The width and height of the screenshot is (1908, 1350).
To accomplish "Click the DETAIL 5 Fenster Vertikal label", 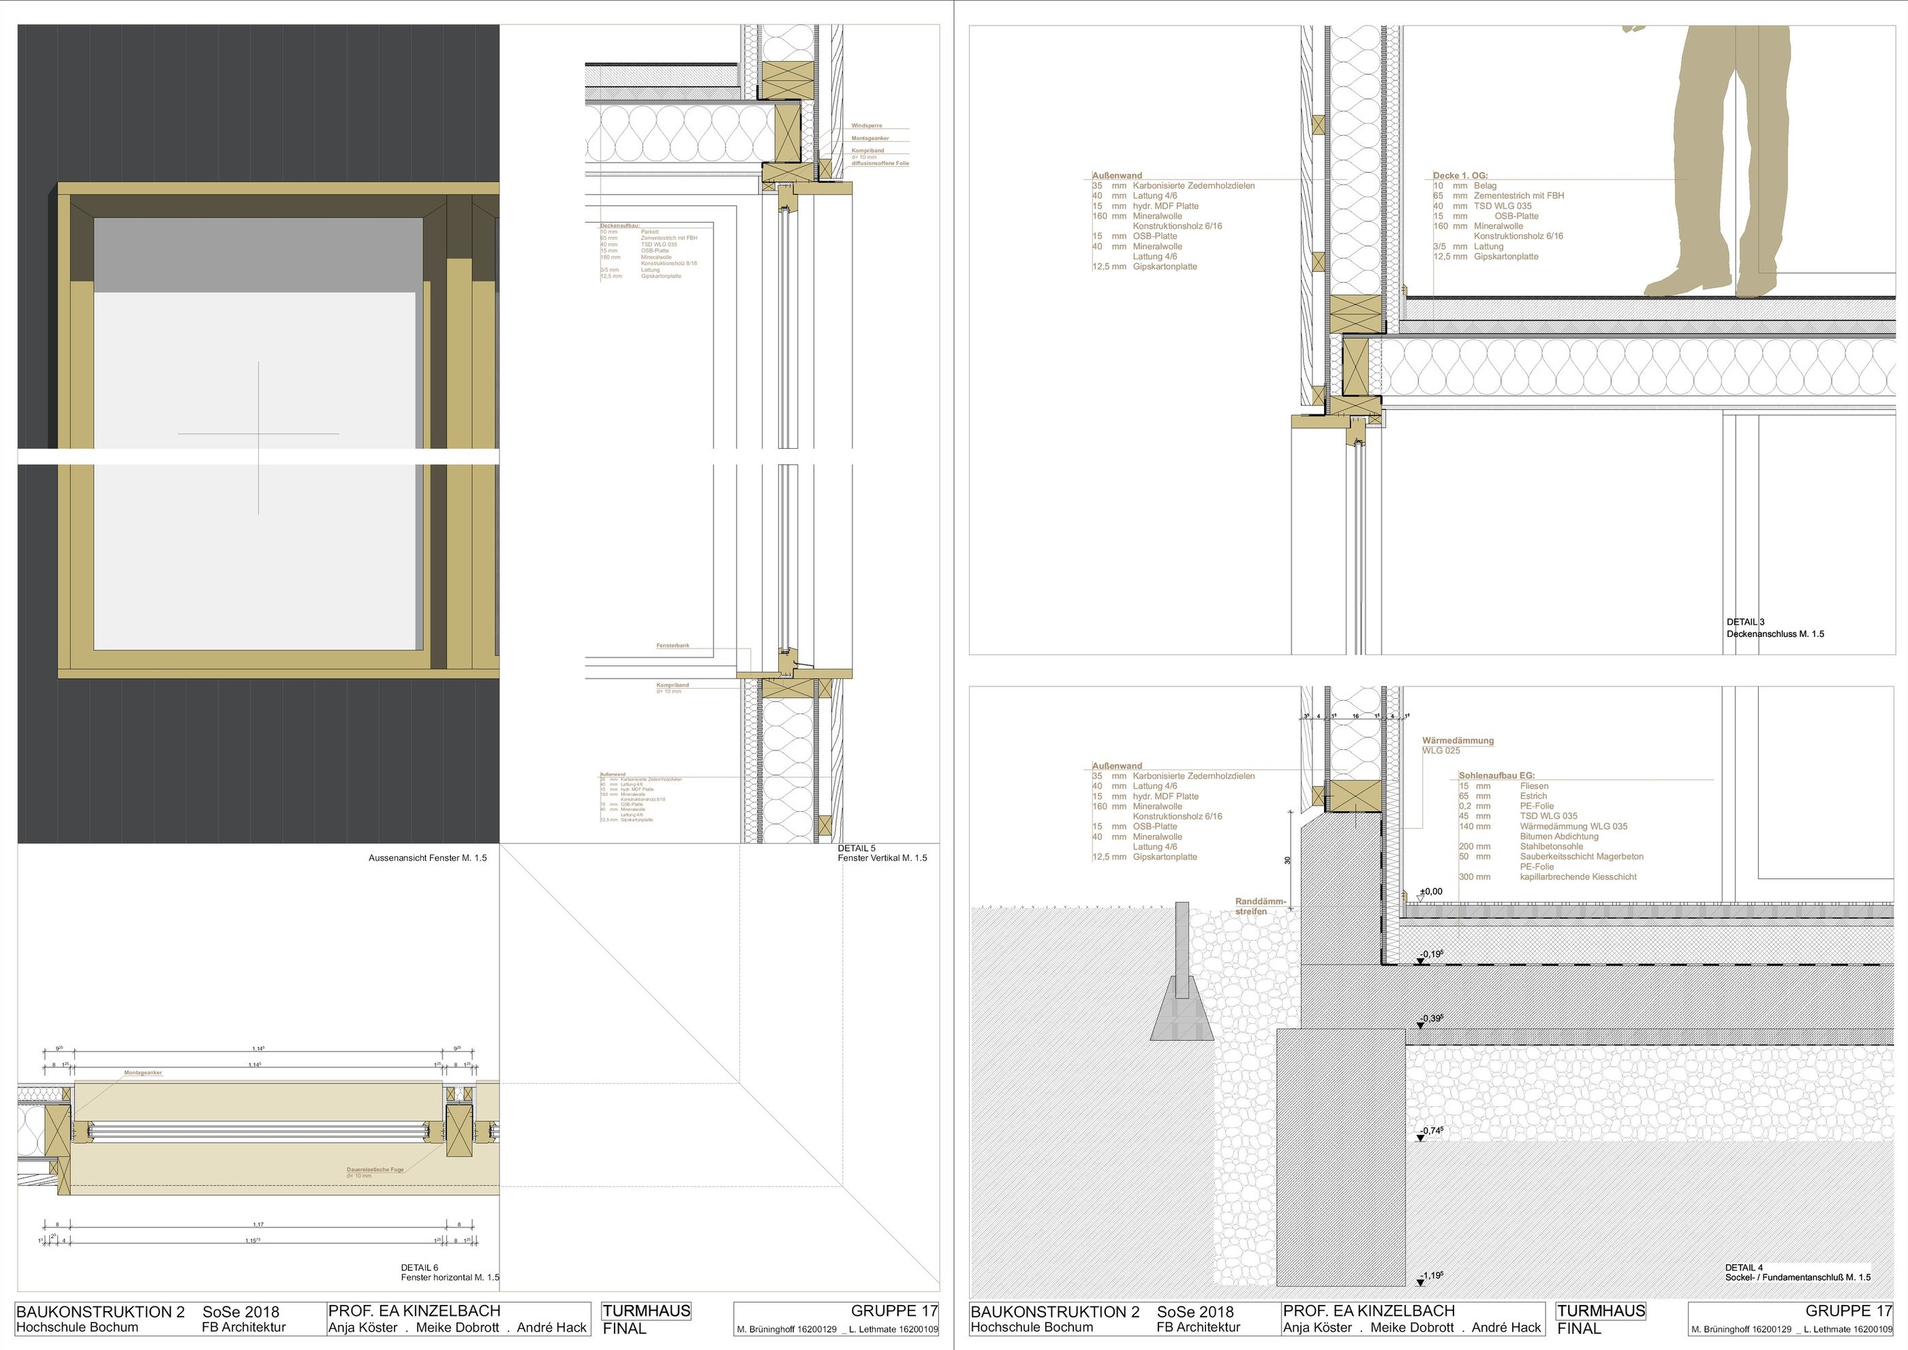I will pyautogui.click(x=881, y=853).
